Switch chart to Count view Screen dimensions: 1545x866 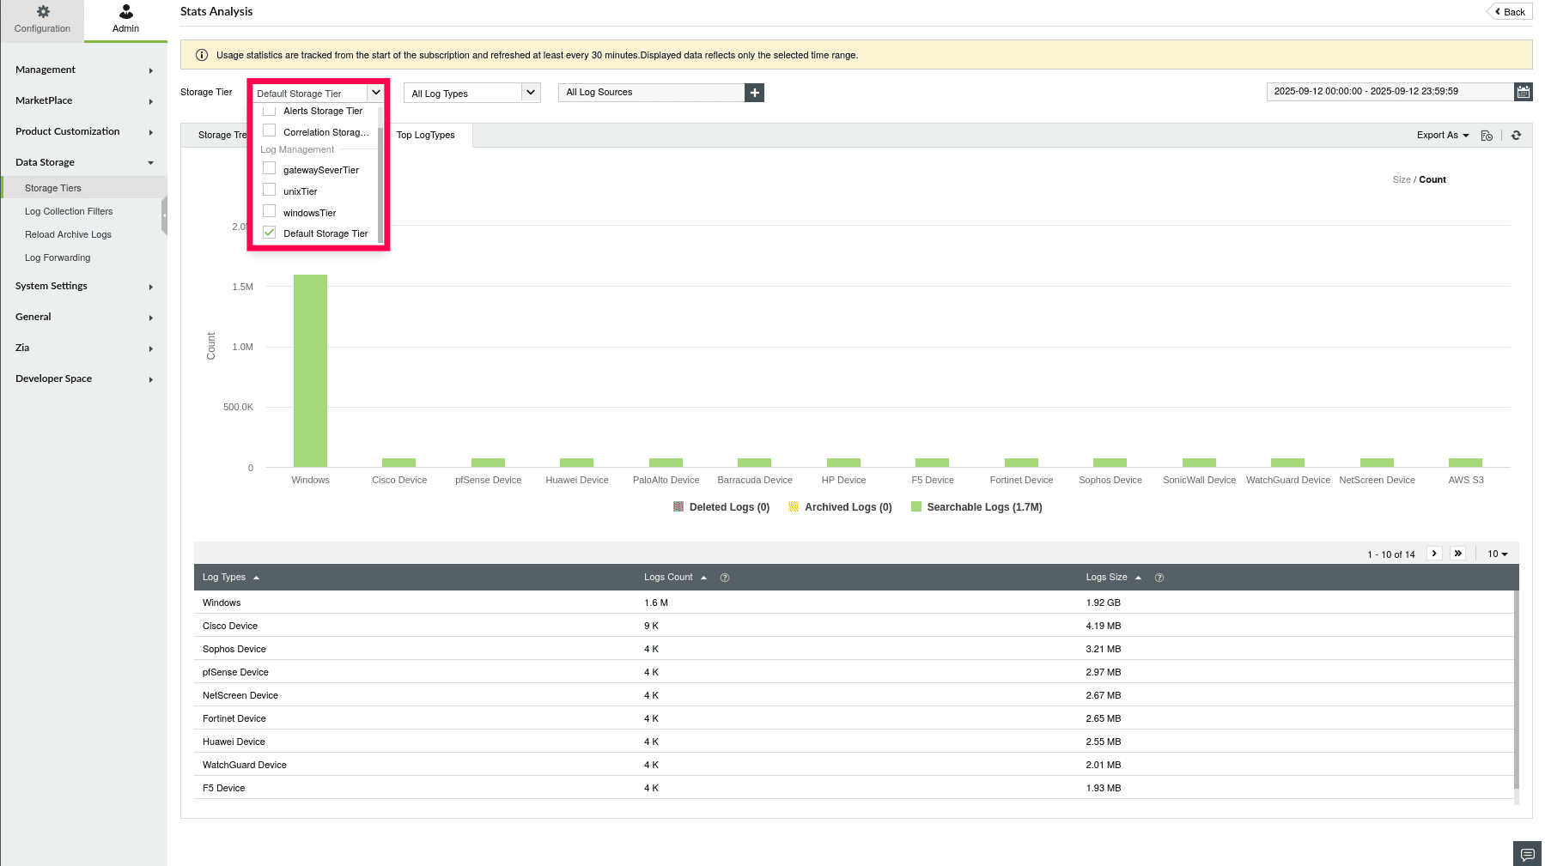click(1432, 179)
